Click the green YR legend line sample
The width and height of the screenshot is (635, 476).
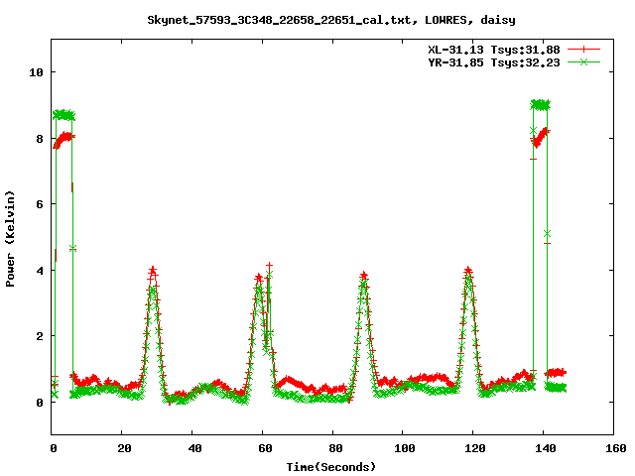(x=583, y=61)
